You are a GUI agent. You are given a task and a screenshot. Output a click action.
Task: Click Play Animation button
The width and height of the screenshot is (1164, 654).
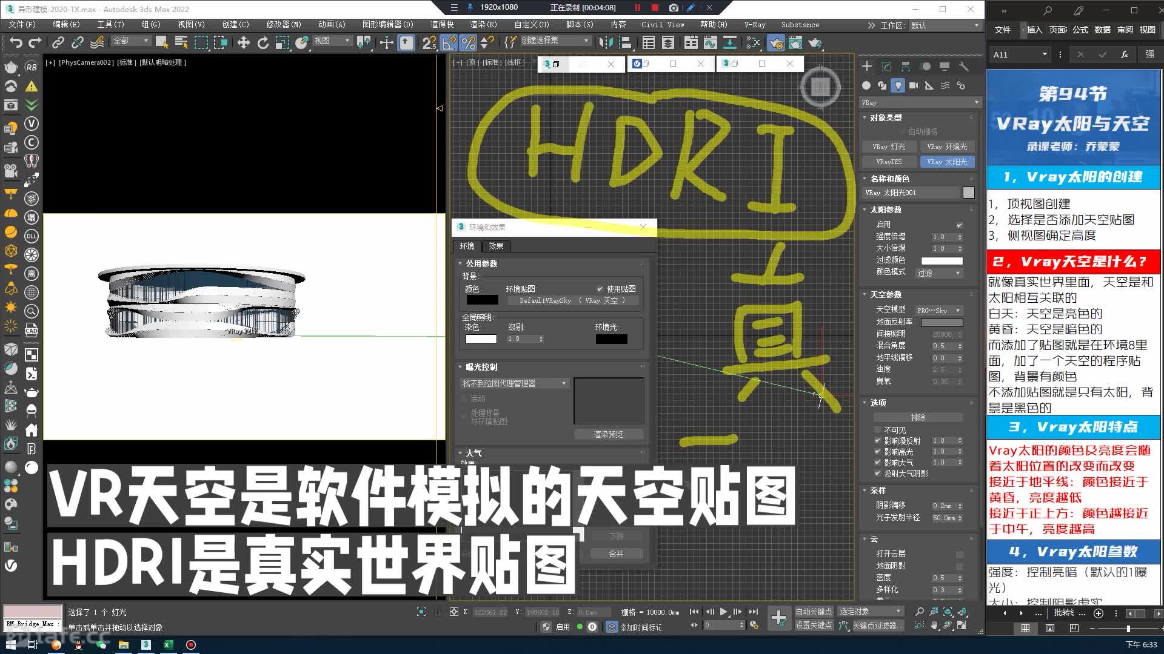point(723,612)
